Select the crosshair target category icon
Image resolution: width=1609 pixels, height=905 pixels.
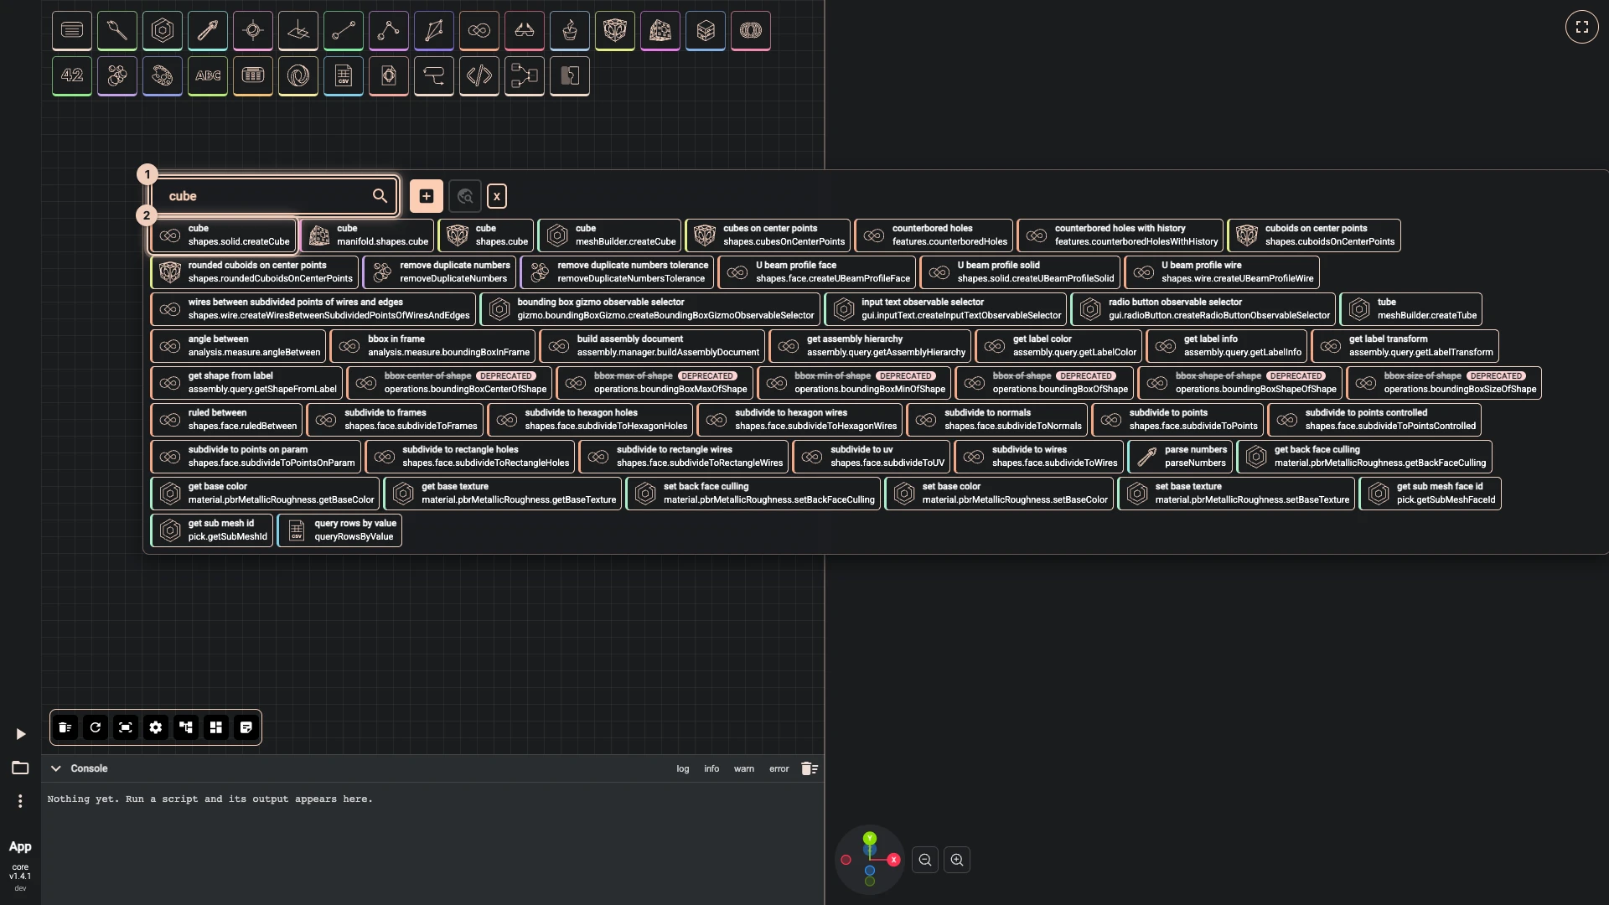[253, 31]
